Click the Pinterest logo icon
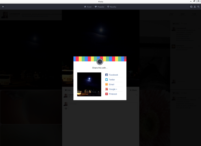This screenshot has height=146, width=201. pyautogui.click(x=106, y=94)
